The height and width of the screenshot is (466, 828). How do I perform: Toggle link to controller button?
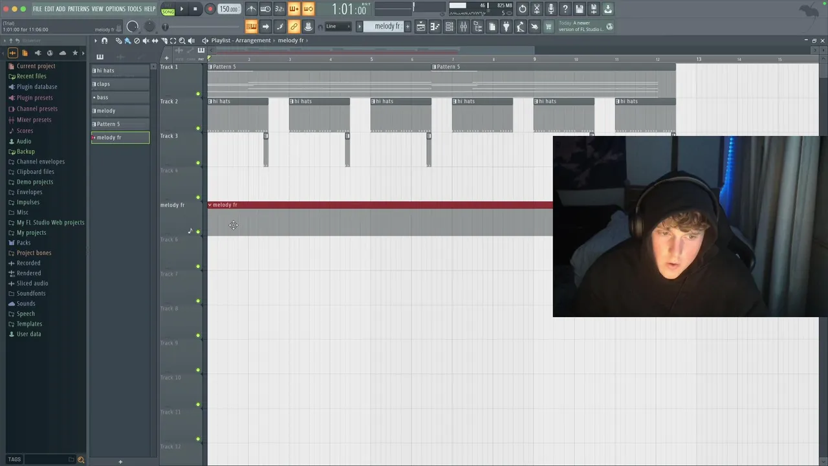coord(294,27)
